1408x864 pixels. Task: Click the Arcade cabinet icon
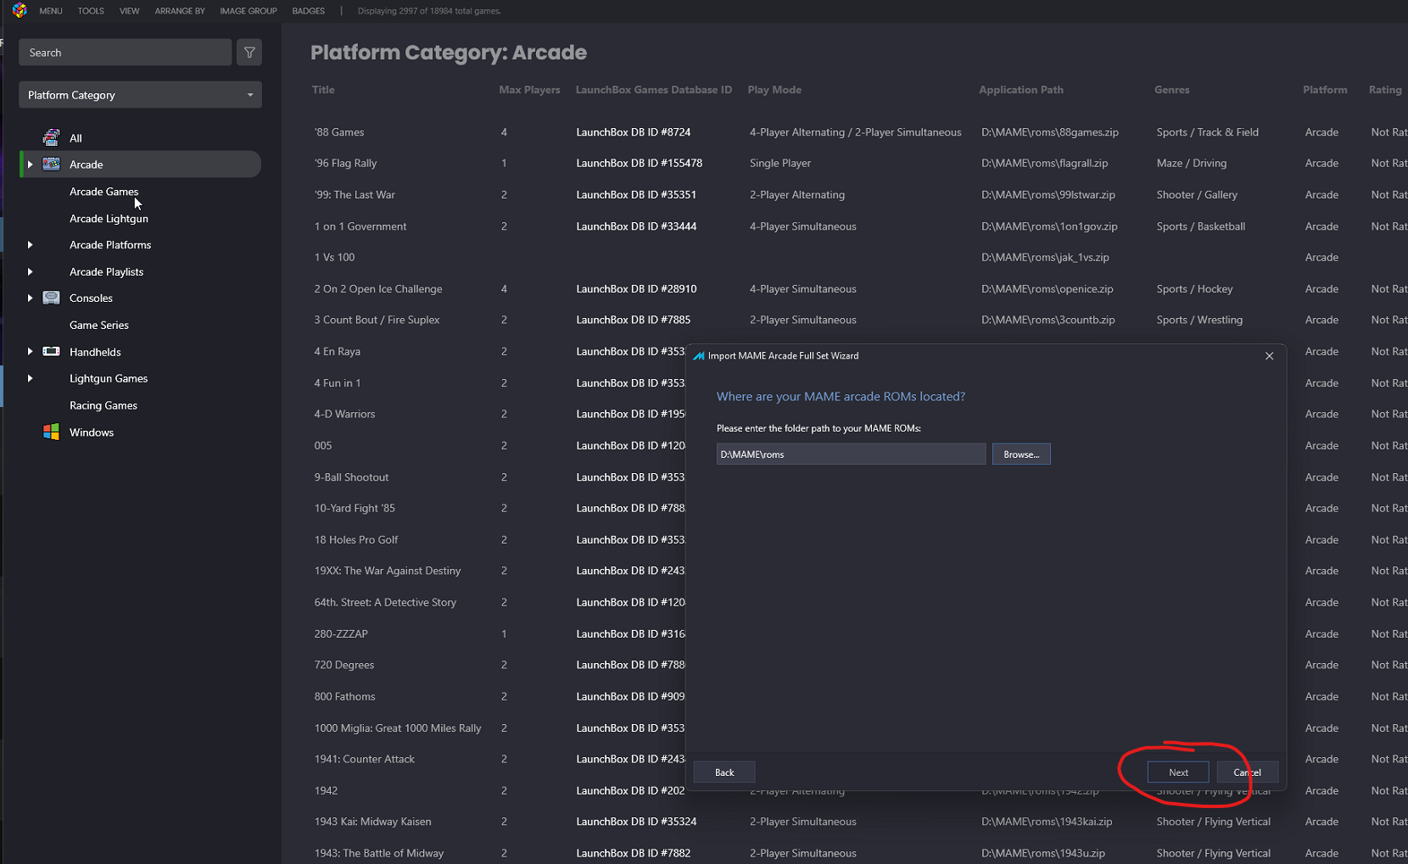[x=52, y=164]
